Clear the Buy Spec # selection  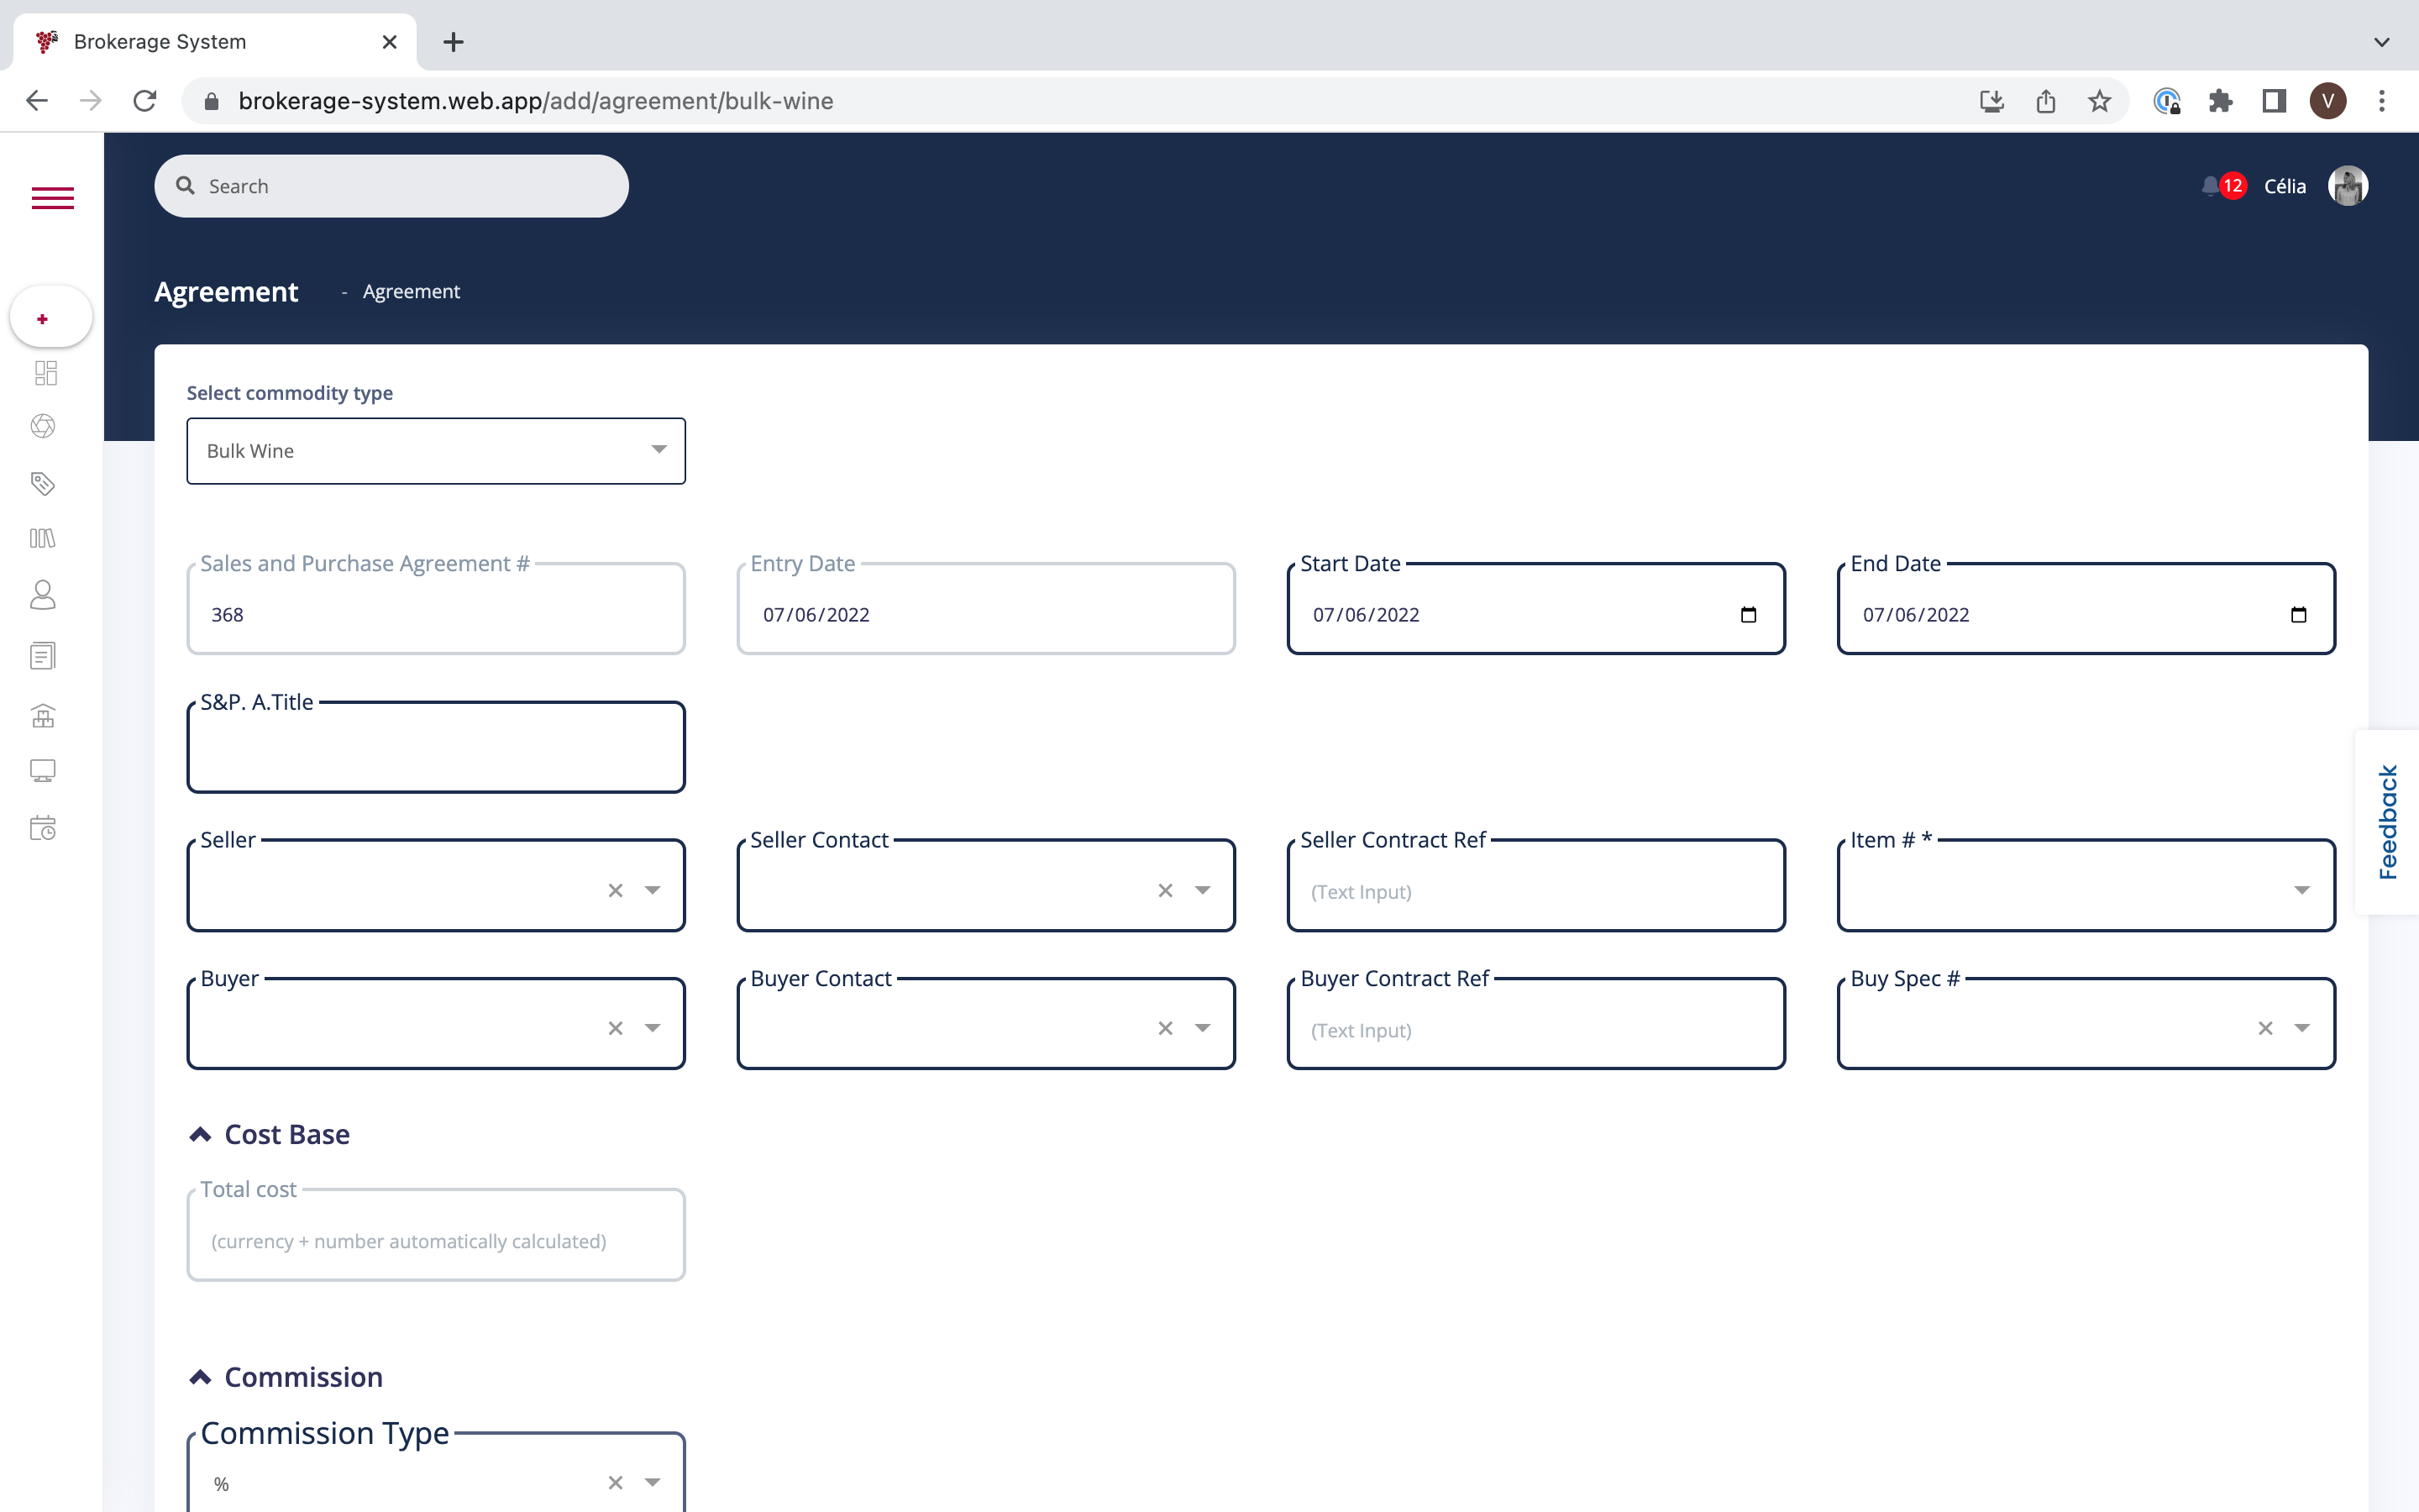tap(2265, 1028)
